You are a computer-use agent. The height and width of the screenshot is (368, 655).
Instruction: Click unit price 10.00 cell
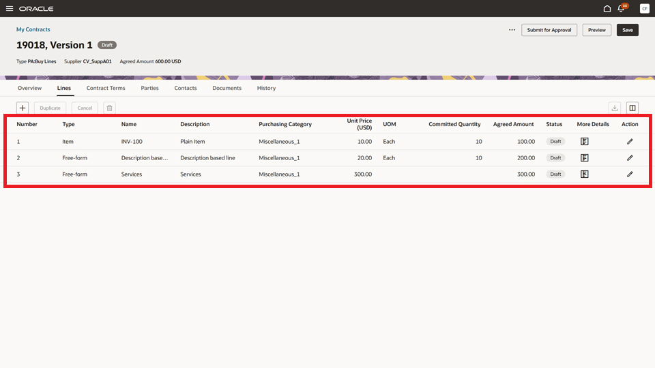364,142
